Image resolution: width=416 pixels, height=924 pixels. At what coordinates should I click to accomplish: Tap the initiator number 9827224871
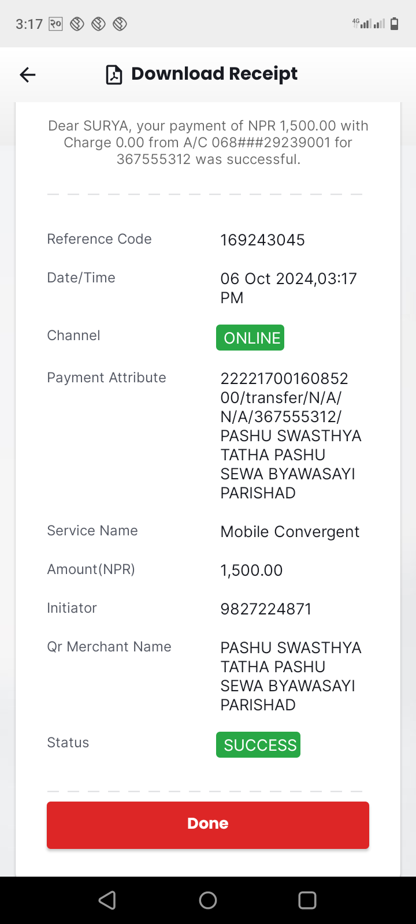coord(266,609)
